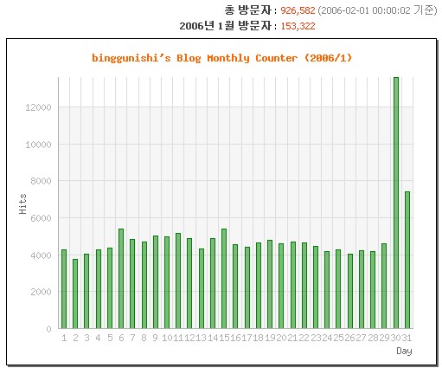The height and width of the screenshot is (368, 442).
Task: Click the bar for day 11
Action: [x=178, y=281]
